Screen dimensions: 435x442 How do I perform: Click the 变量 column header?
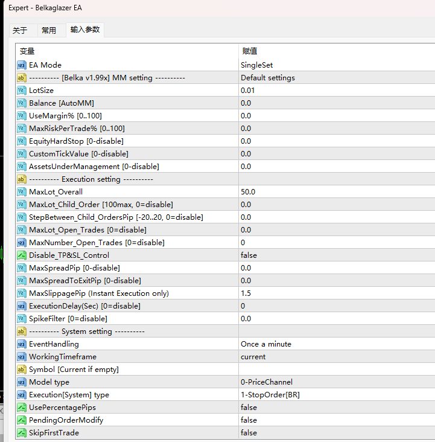click(x=127, y=51)
